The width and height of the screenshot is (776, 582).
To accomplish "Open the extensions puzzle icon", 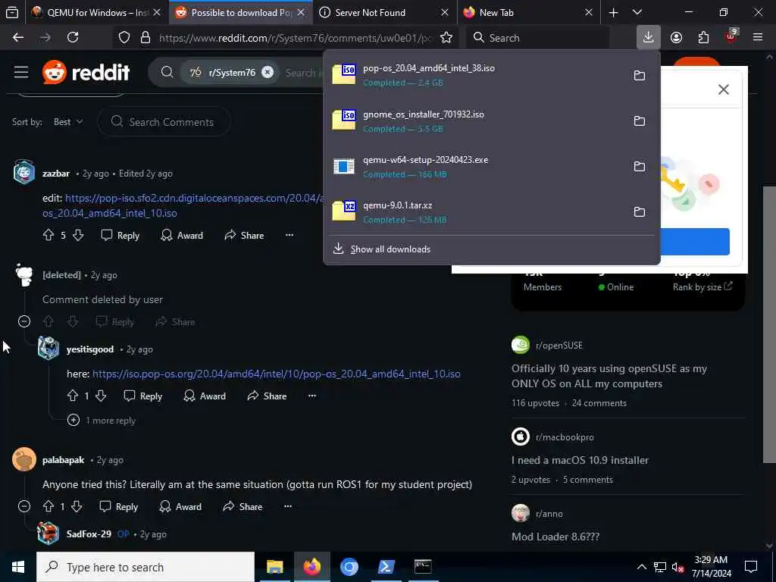I will click(x=703, y=38).
